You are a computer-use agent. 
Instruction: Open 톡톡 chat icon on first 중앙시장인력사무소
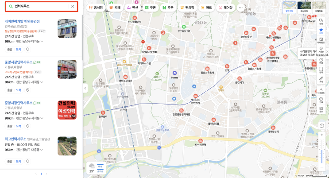37,62
